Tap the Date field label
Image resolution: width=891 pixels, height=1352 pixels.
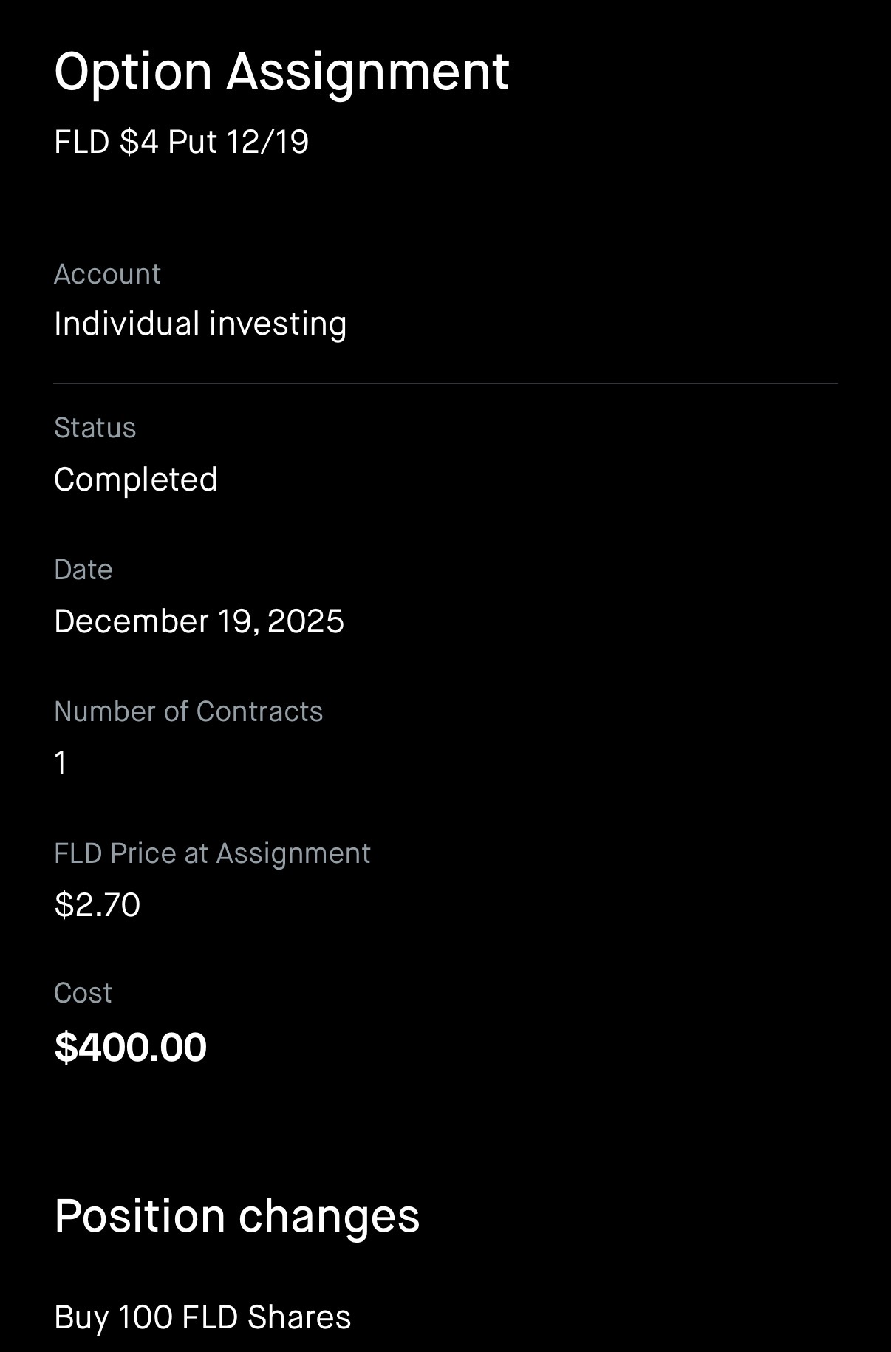(83, 570)
